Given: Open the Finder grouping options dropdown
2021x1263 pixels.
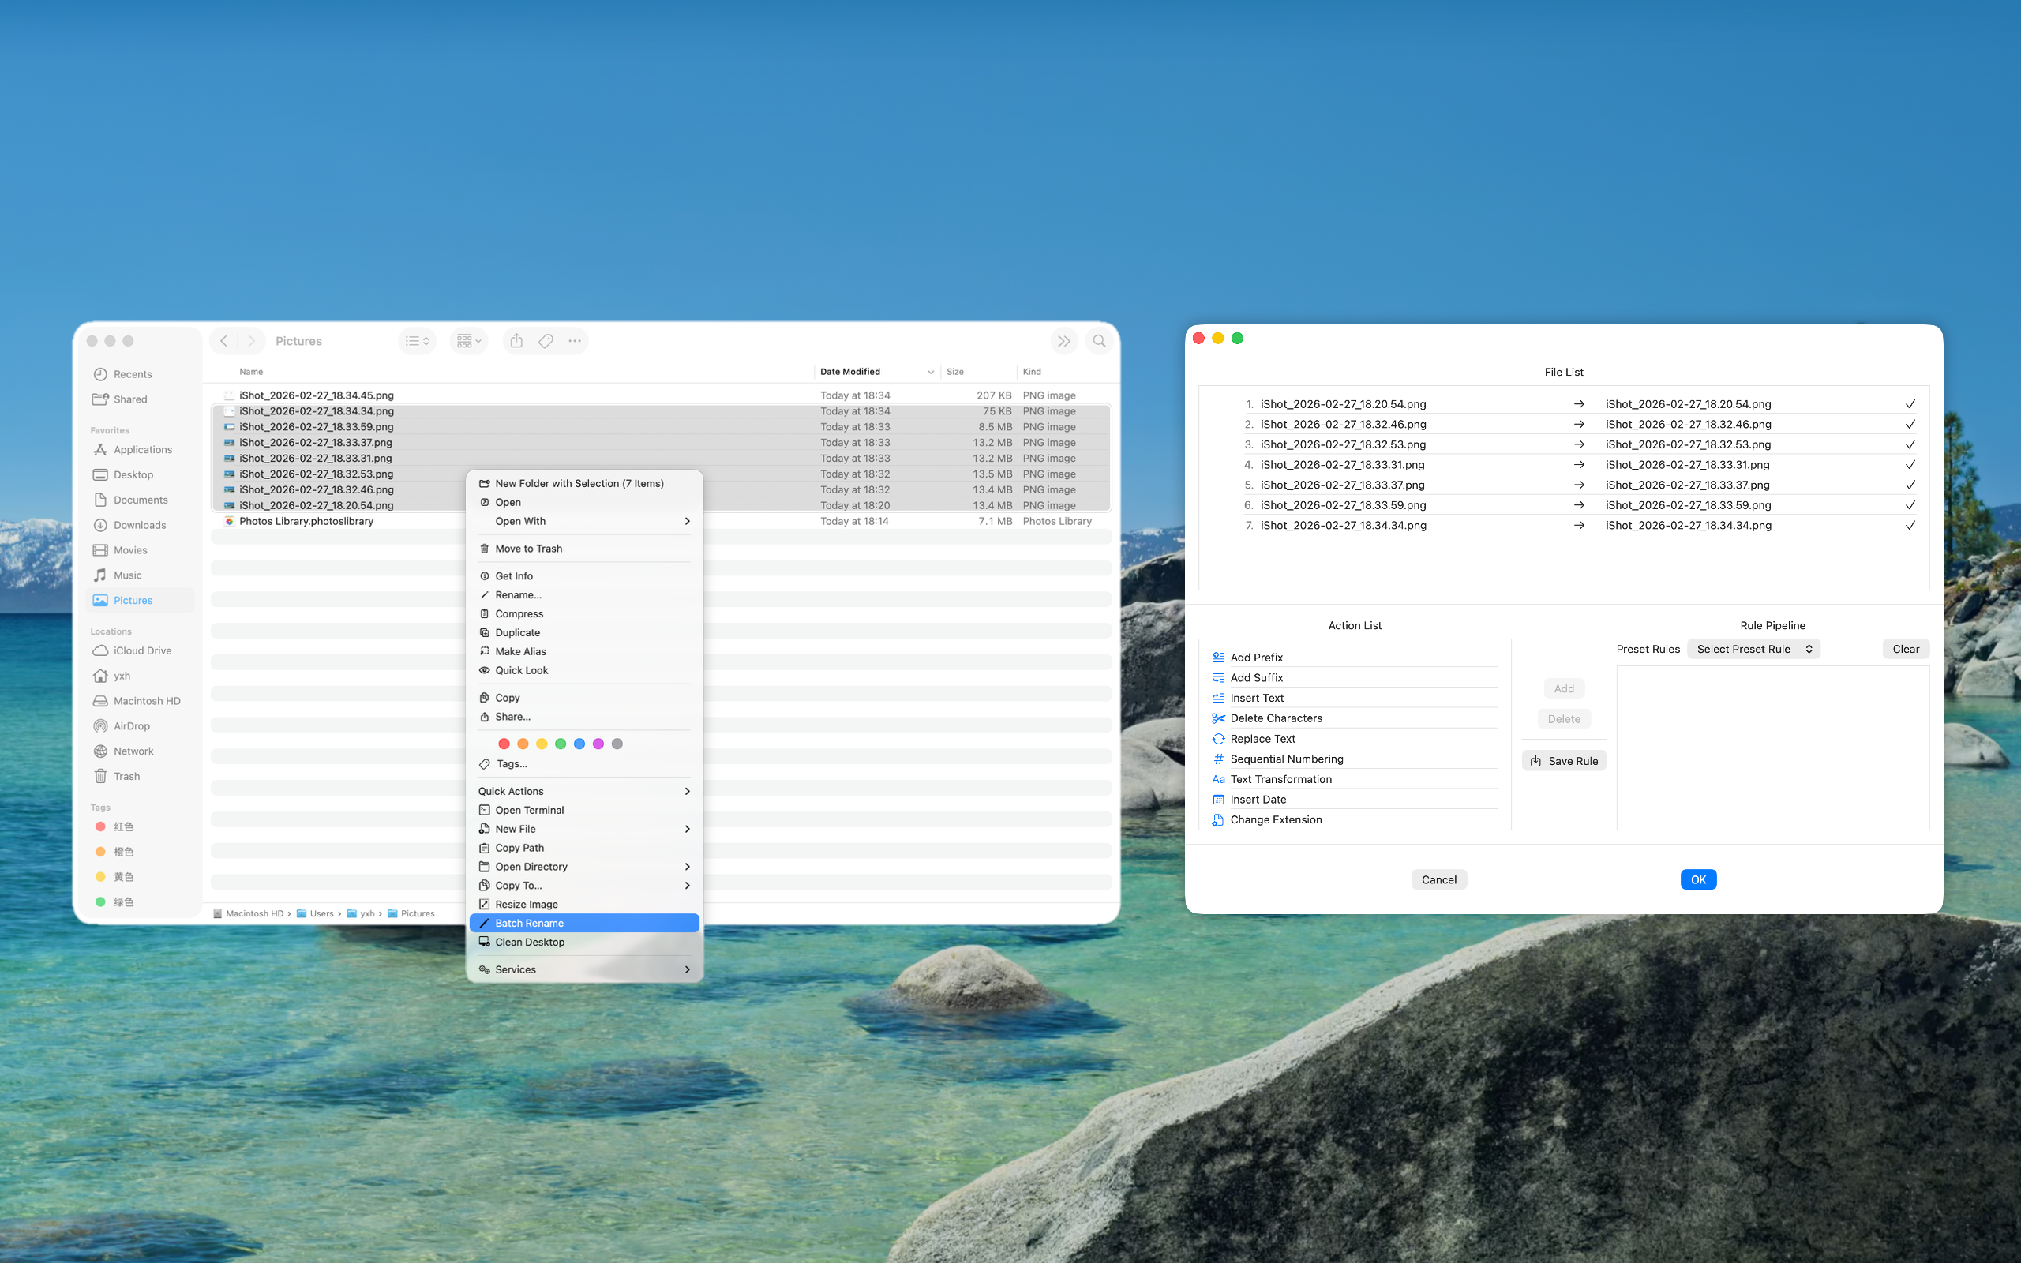Looking at the screenshot, I should [468, 341].
